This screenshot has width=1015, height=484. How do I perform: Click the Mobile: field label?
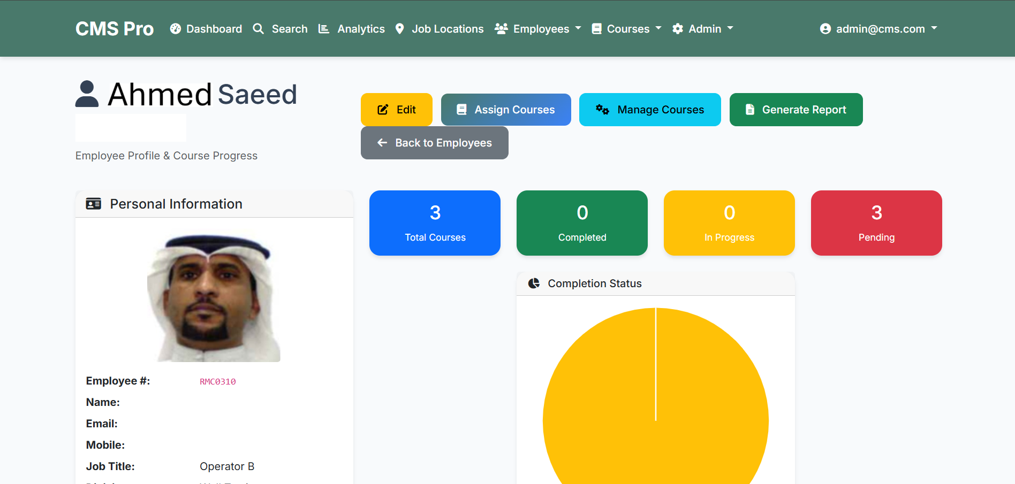105,445
